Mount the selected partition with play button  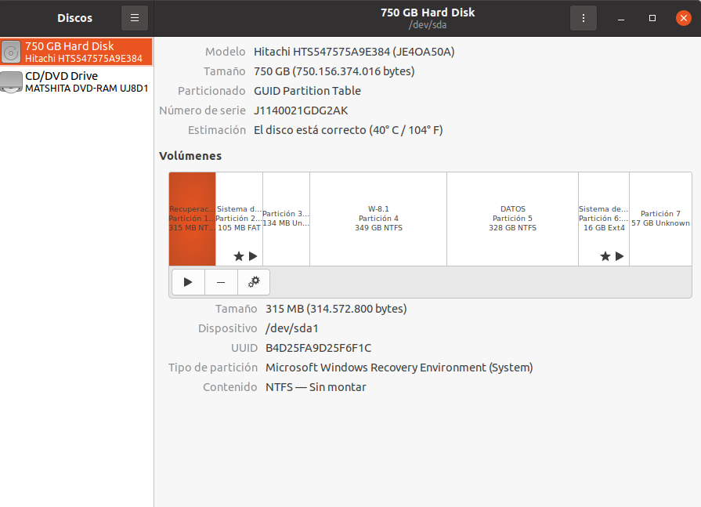188,282
